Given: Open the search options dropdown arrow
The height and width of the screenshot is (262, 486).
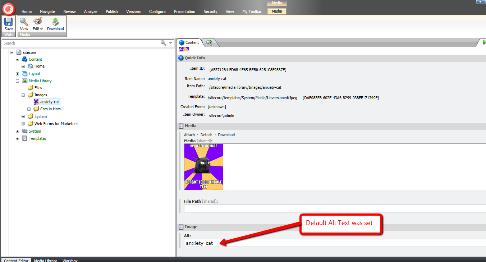Looking at the screenshot, I should 171,43.
